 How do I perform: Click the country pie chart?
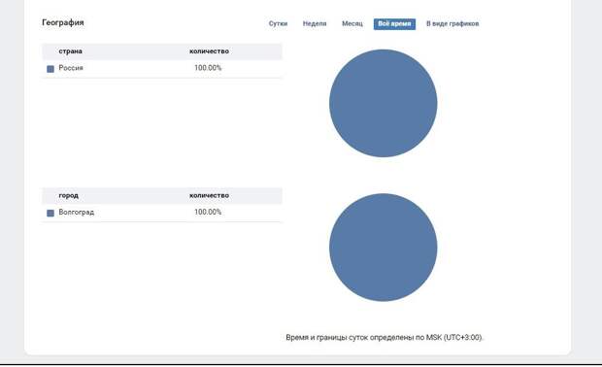384,103
